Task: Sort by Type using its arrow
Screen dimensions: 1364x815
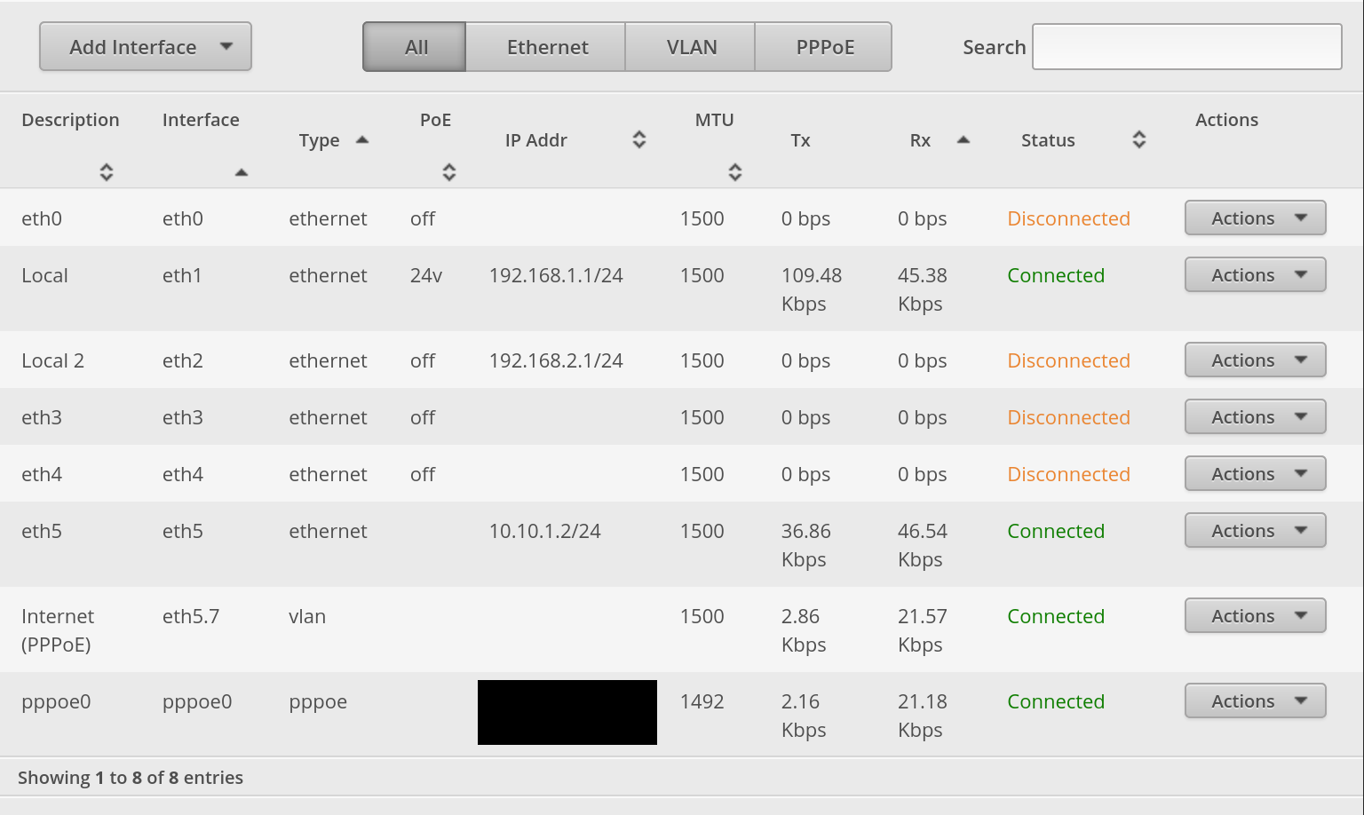Action: [361, 140]
